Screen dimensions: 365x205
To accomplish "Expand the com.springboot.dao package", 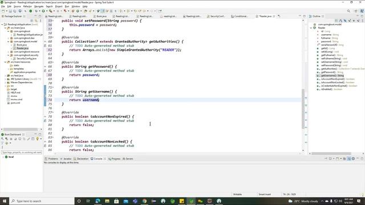I will (x=9, y=38).
